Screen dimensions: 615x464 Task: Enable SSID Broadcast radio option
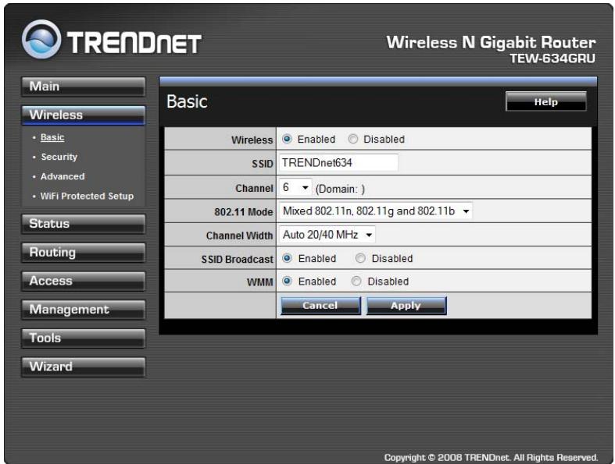click(287, 258)
